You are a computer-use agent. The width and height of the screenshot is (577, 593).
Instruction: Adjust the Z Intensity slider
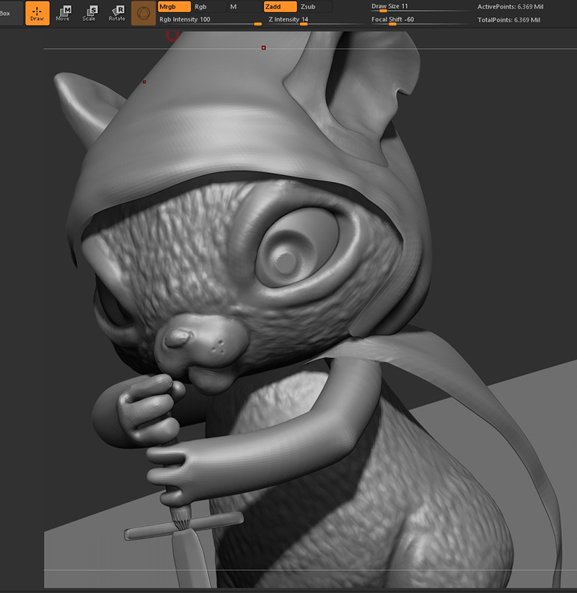coord(315,20)
